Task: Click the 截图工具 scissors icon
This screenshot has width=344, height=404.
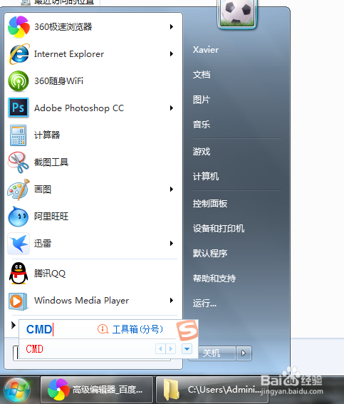Action: [19, 162]
